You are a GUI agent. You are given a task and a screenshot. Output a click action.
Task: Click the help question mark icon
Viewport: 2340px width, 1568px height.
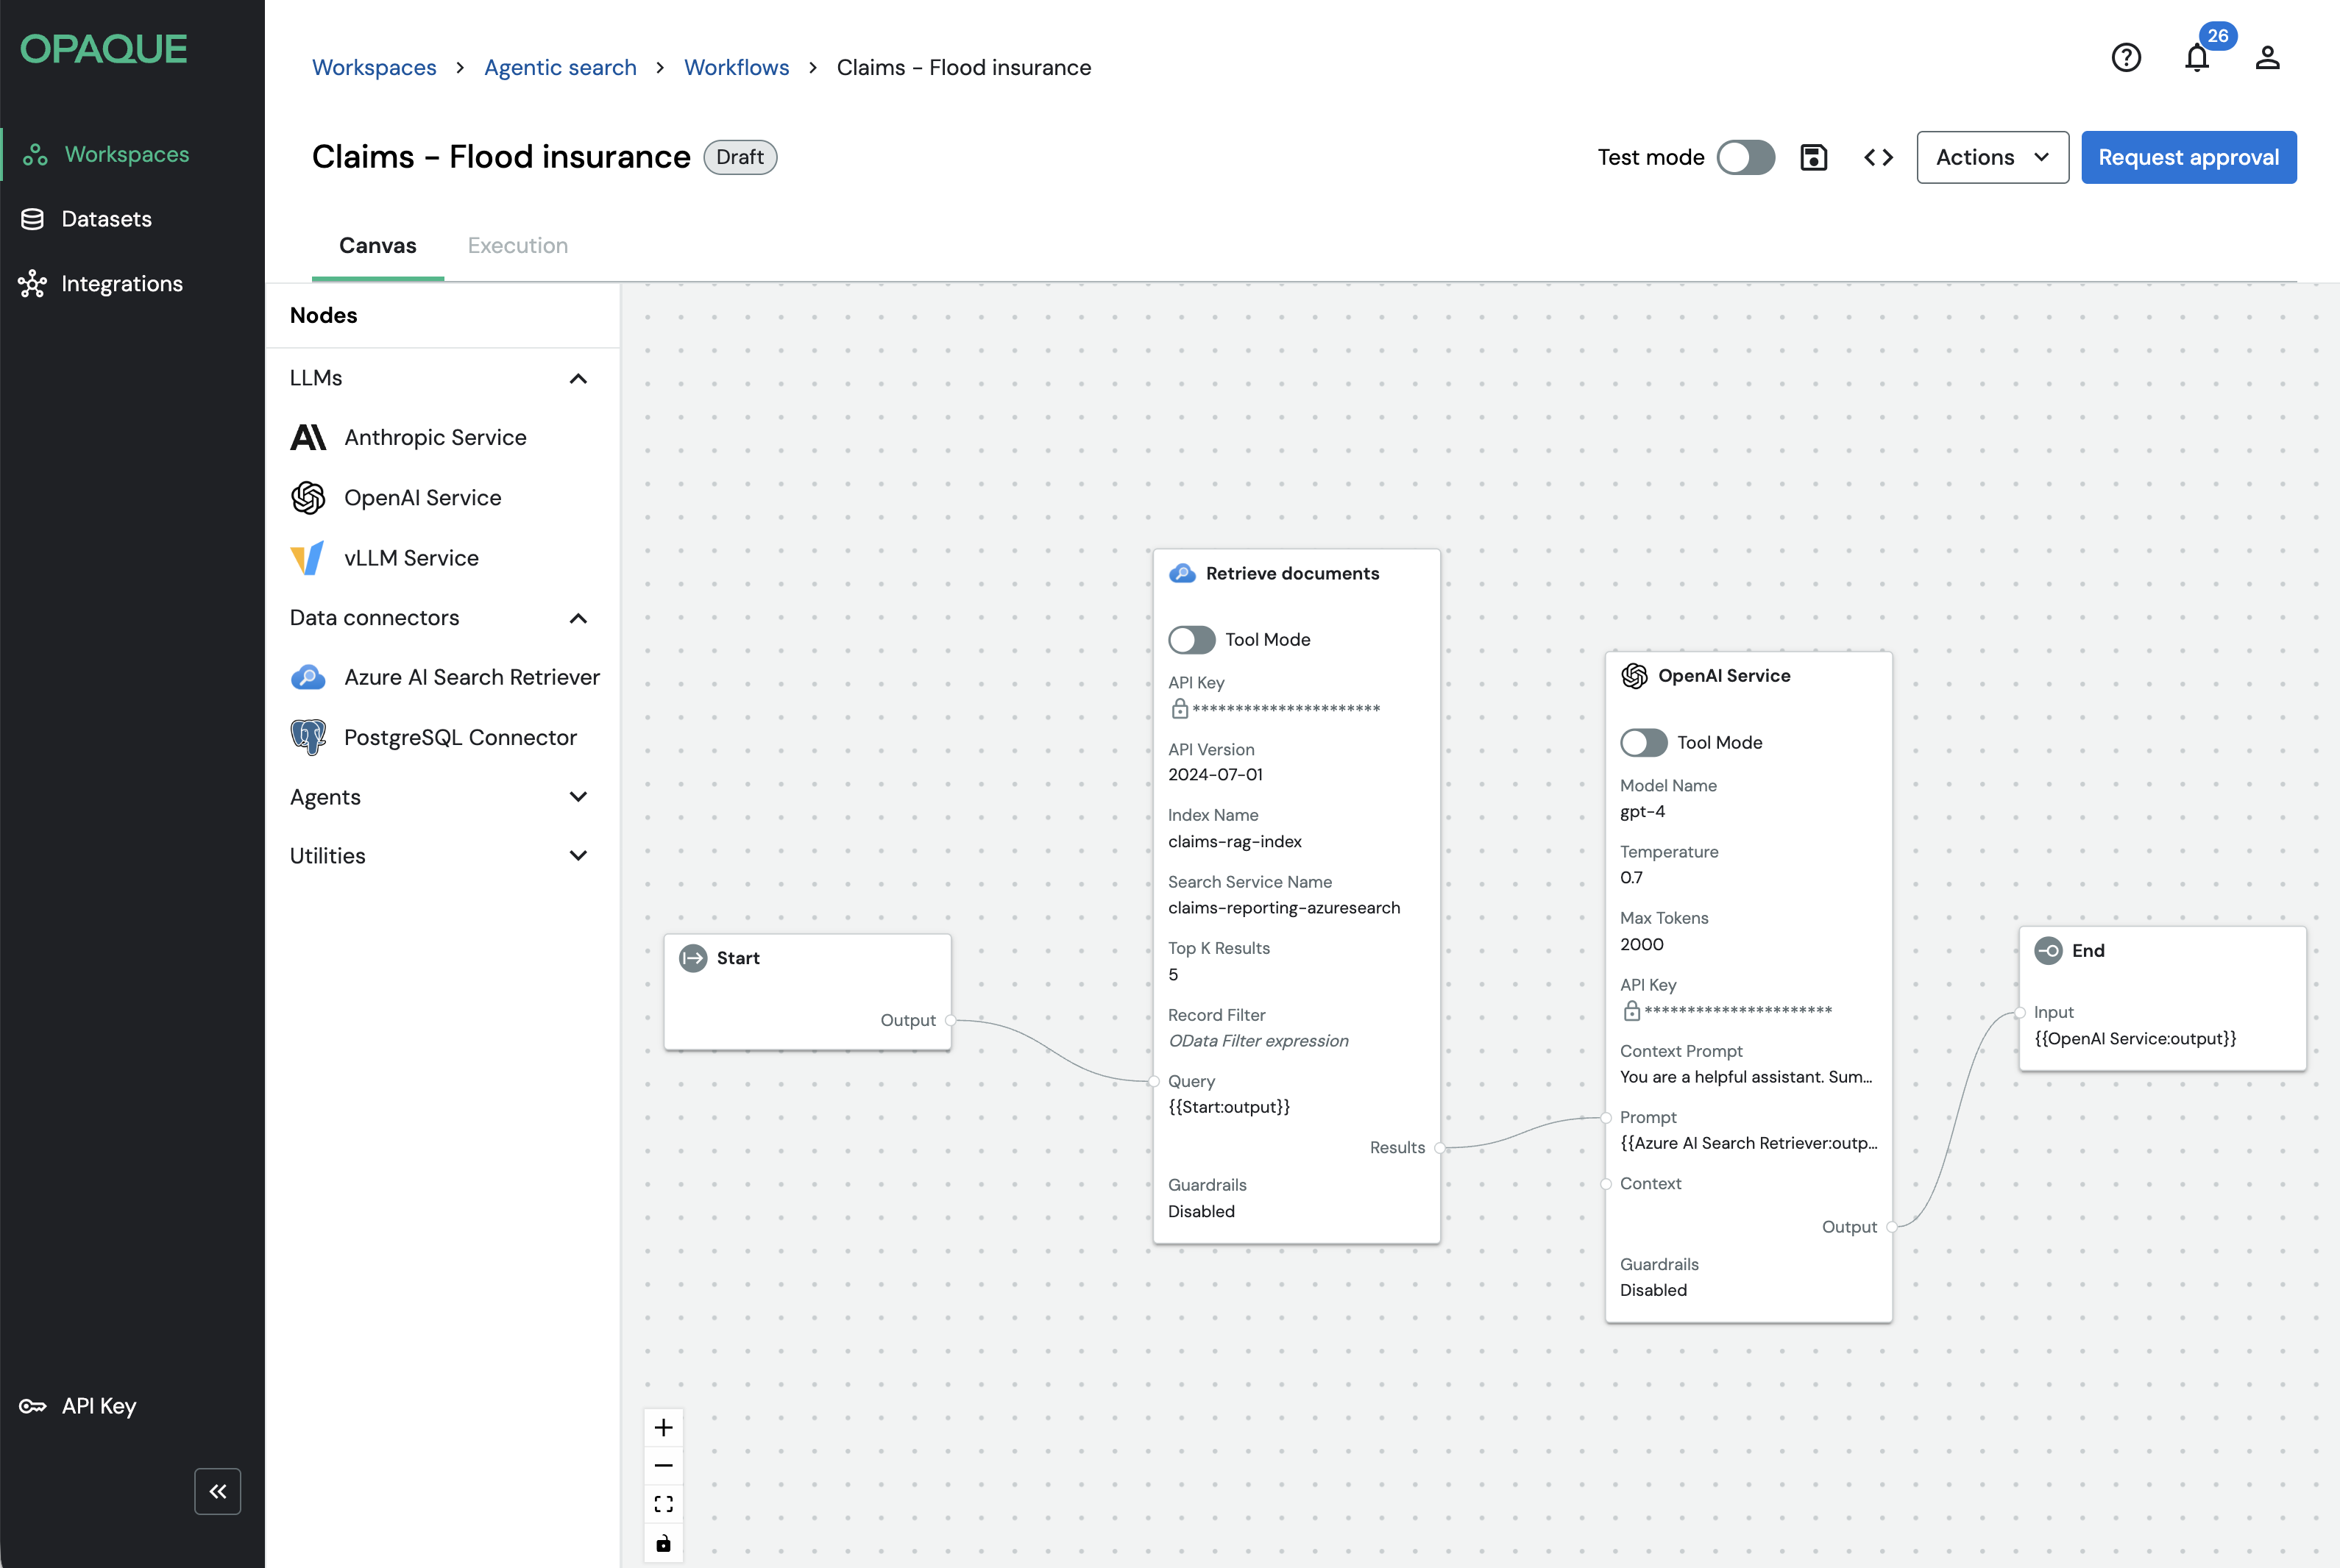[2125, 58]
